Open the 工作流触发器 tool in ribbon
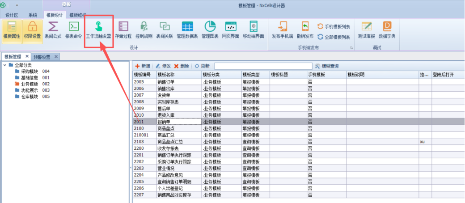 tap(98, 30)
